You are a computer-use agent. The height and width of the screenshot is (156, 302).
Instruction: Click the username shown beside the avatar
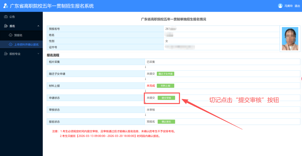point(288,6)
